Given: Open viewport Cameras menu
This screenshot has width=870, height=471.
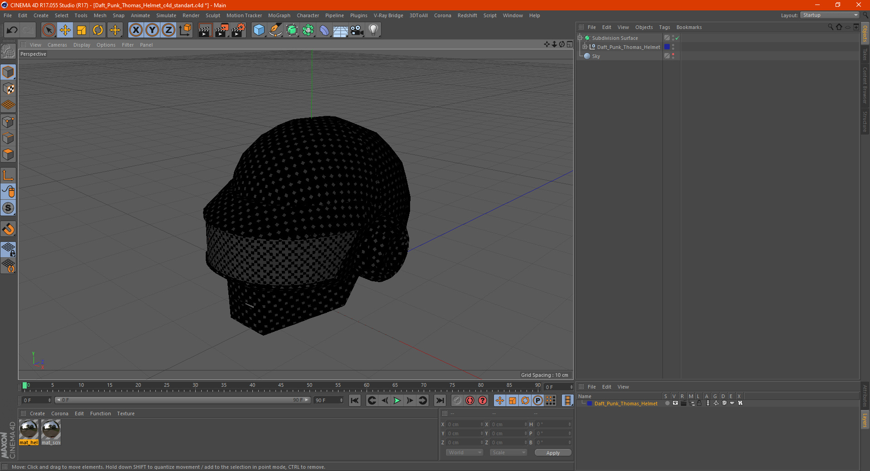Looking at the screenshot, I should coord(57,45).
